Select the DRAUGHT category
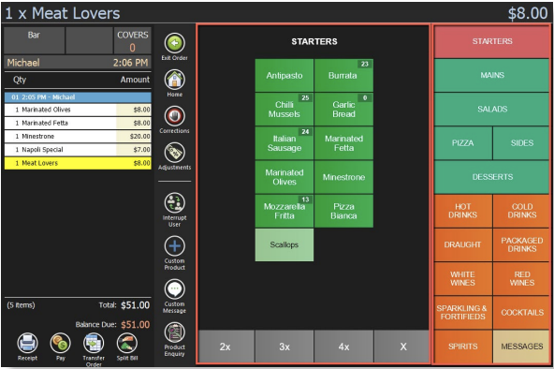Viewport: 554px width, 369px height. pyautogui.click(x=463, y=245)
